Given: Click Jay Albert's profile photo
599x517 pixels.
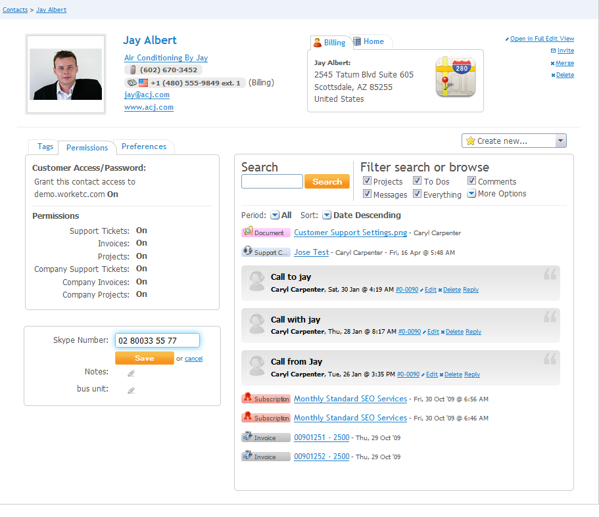Looking at the screenshot, I should click(x=66, y=74).
